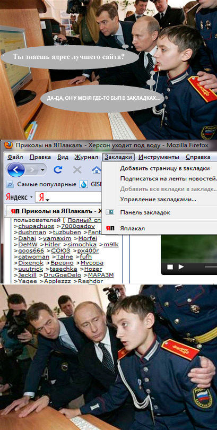The image size is (217, 430).
Task: Click the video player seek bar
Action: (211, 267)
